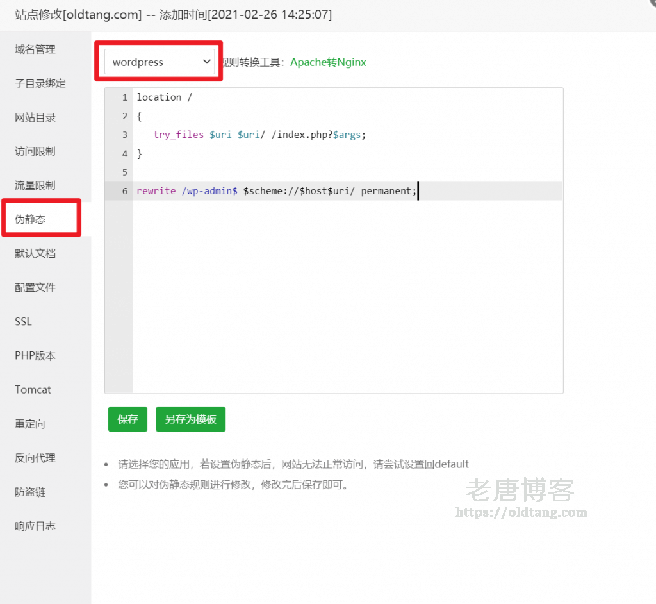Viewport: 656px width, 604px height.
Task: Open the SSL settings tab
Action: pyautogui.click(x=22, y=321)
